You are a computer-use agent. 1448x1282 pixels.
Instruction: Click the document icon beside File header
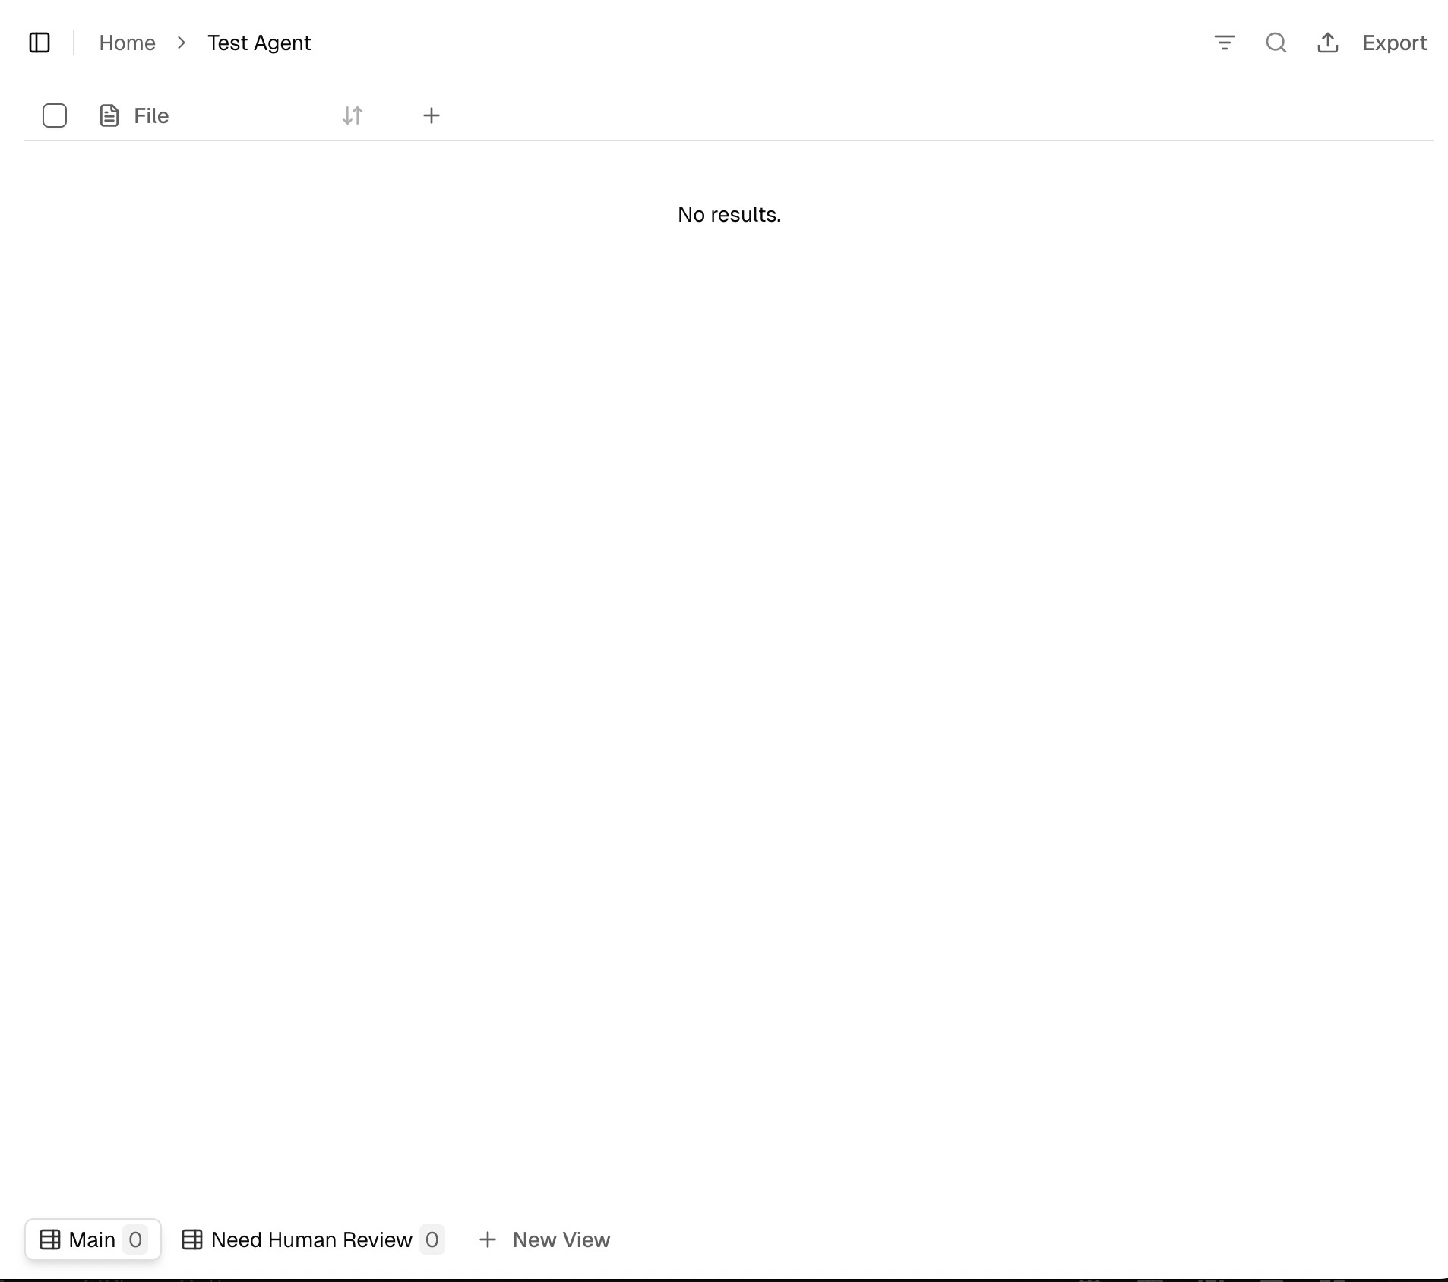click(x=109, y=115)
